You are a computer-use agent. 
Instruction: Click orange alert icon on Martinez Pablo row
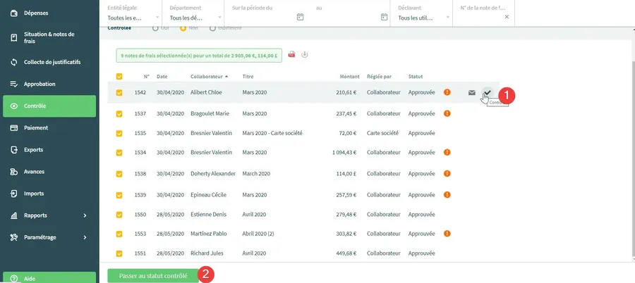[447, 233]
